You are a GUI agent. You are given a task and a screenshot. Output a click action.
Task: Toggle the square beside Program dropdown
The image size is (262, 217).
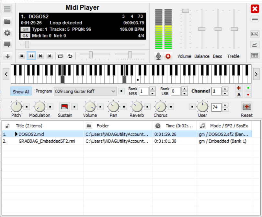click(x=121, y=91)
